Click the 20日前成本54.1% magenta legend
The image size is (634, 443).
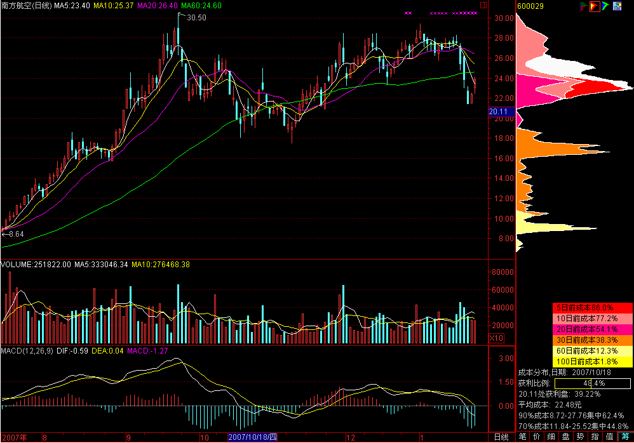pos(592,329)
